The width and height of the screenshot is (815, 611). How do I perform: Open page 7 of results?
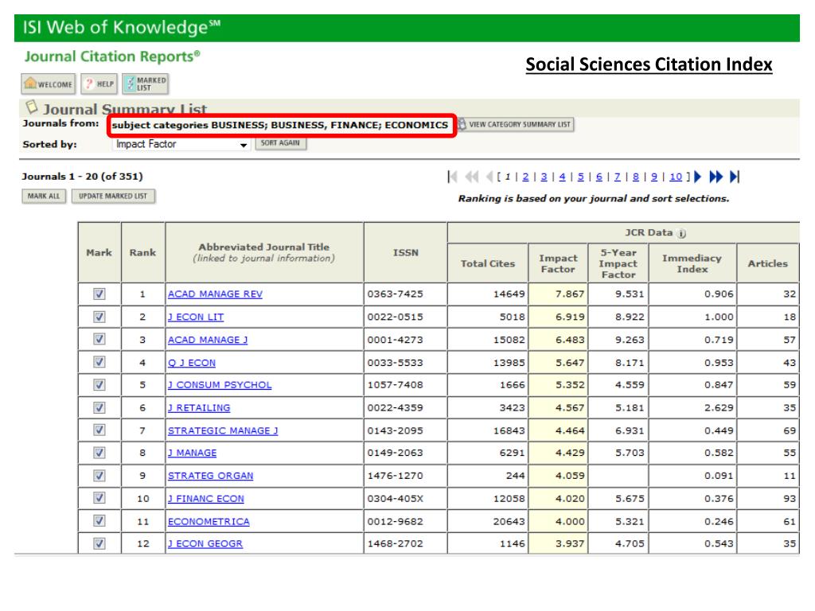pos(617,177)
